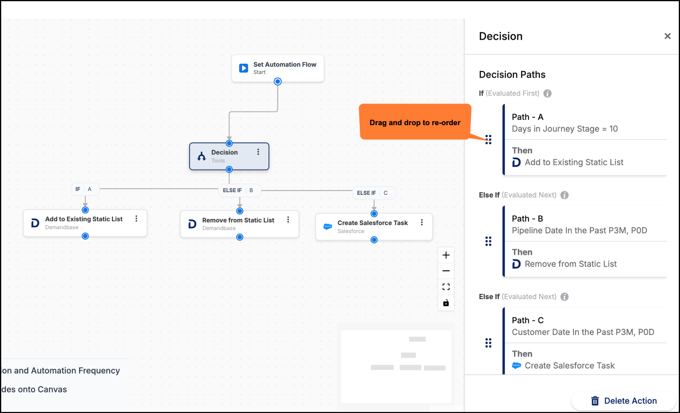Open Create Salesforce Task node menu
The width and height of the screenshot is (680, 413).
coord(422,222)
